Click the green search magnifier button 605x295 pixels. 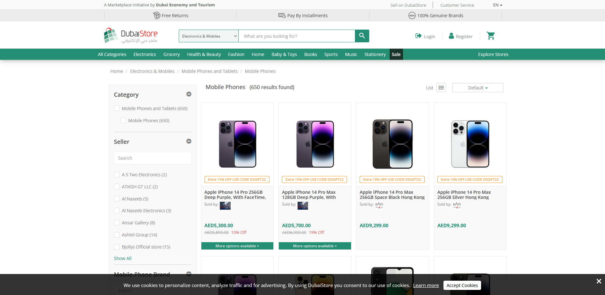click(x=362, y=36)
